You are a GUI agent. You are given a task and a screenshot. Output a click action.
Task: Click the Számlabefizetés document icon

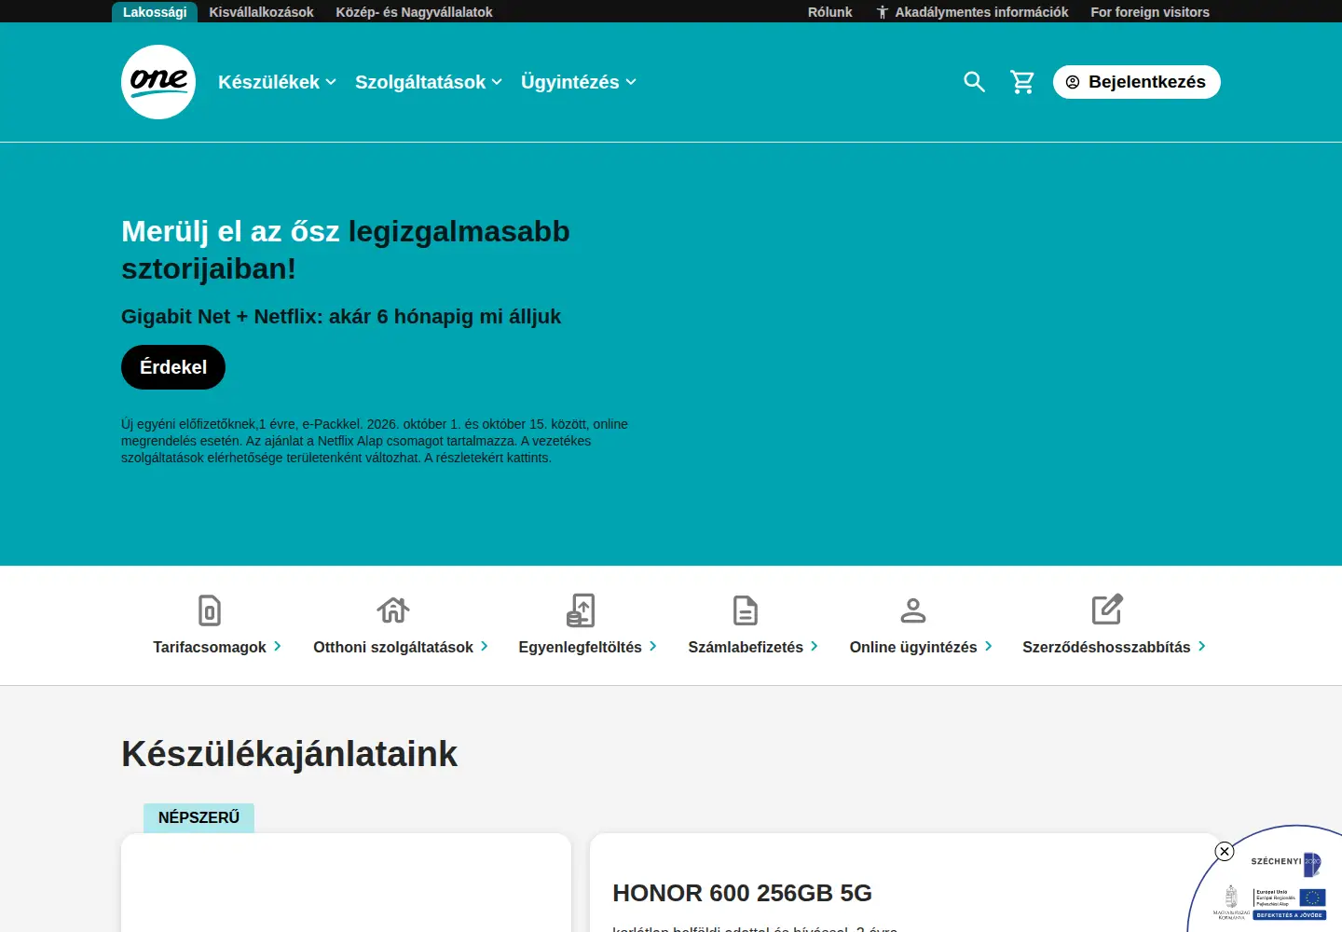click(746, 610)
